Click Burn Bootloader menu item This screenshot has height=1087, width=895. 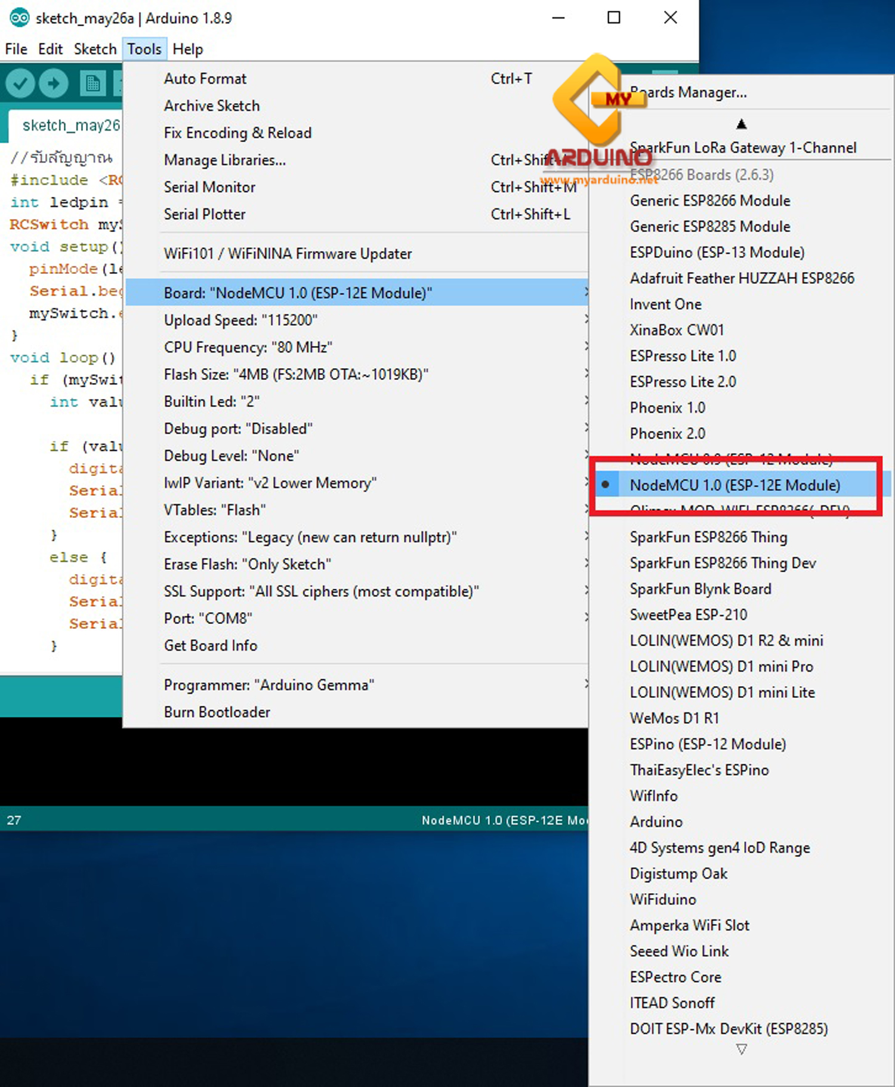217,712
